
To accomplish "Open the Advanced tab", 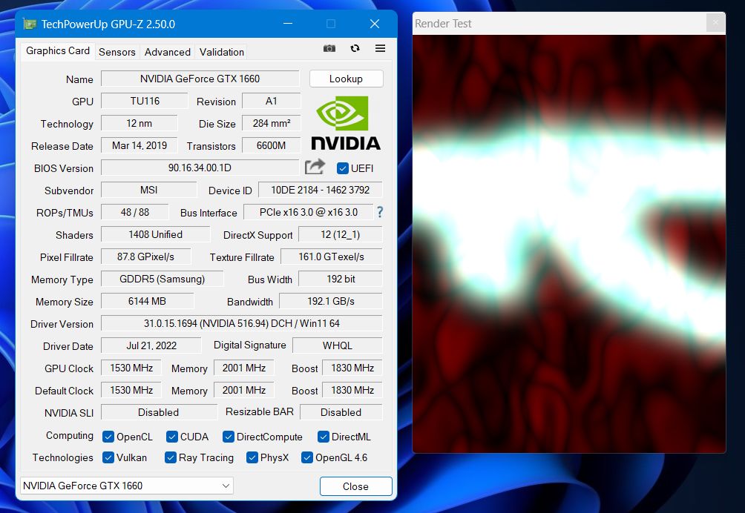I will point(167,52).
